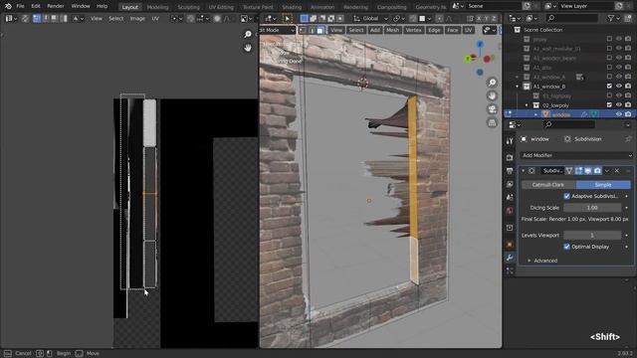Image resolution: width=637 pixels, height=358 pixels.
Task: Collapse the A1_window_B collection
Action: point(518,87)
